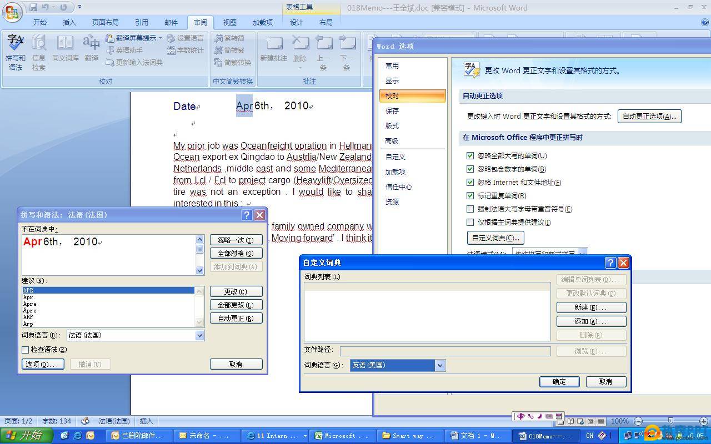This screenshot has height=444, width=711.
Task: Click 新建(N)... in custom dictionary dialog
Action: click(592, 307)
